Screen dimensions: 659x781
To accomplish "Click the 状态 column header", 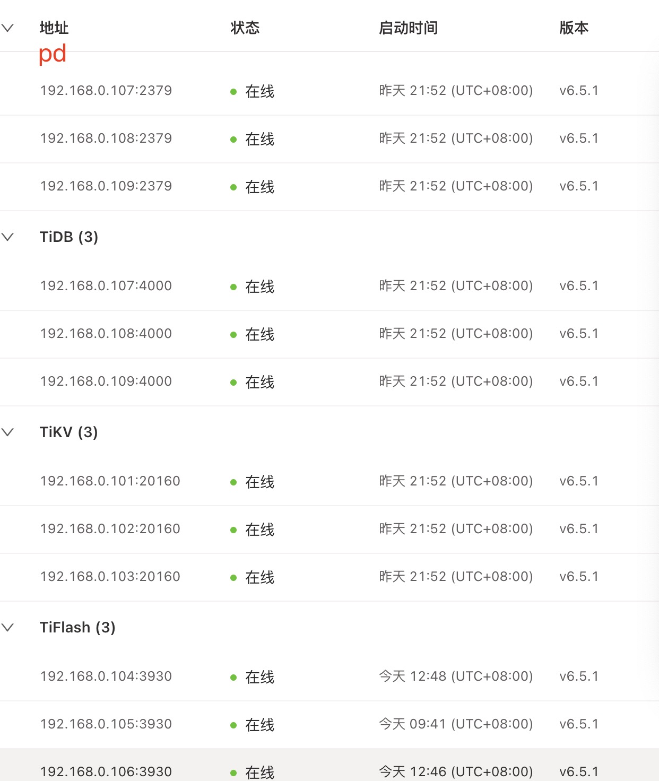I will pyautogui.click(x=245, y=28).
